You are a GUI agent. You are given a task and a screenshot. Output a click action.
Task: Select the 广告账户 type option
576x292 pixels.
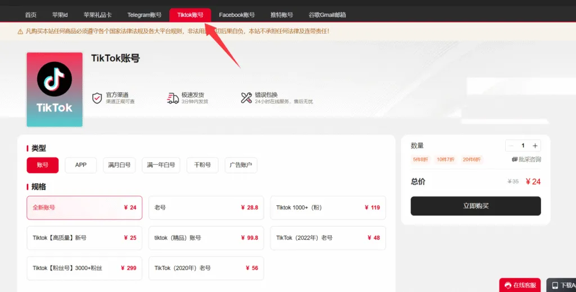point(241,165)
